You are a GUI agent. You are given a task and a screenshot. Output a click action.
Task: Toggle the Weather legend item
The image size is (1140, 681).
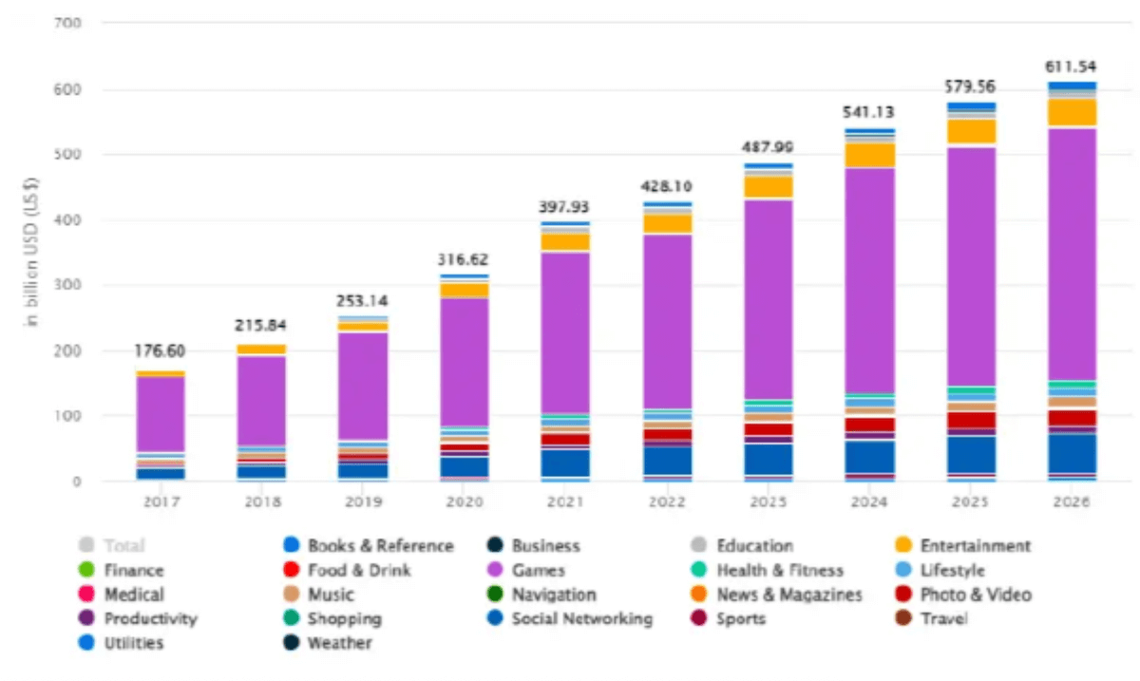point(339,644)
